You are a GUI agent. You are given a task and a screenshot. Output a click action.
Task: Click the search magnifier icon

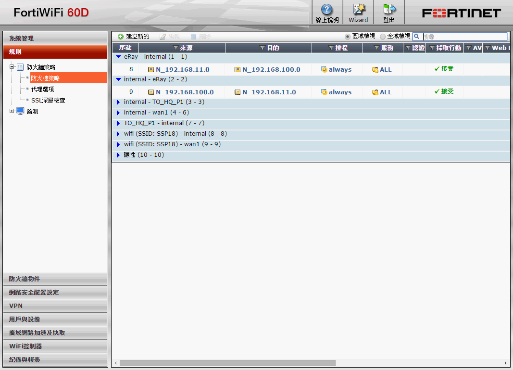tap(416, 37)
